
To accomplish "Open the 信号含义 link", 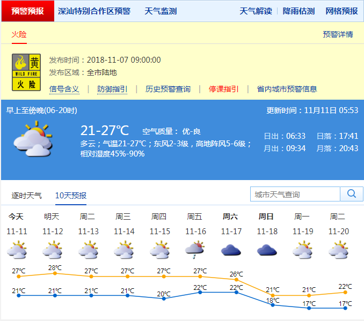I will tap(64, 89).
